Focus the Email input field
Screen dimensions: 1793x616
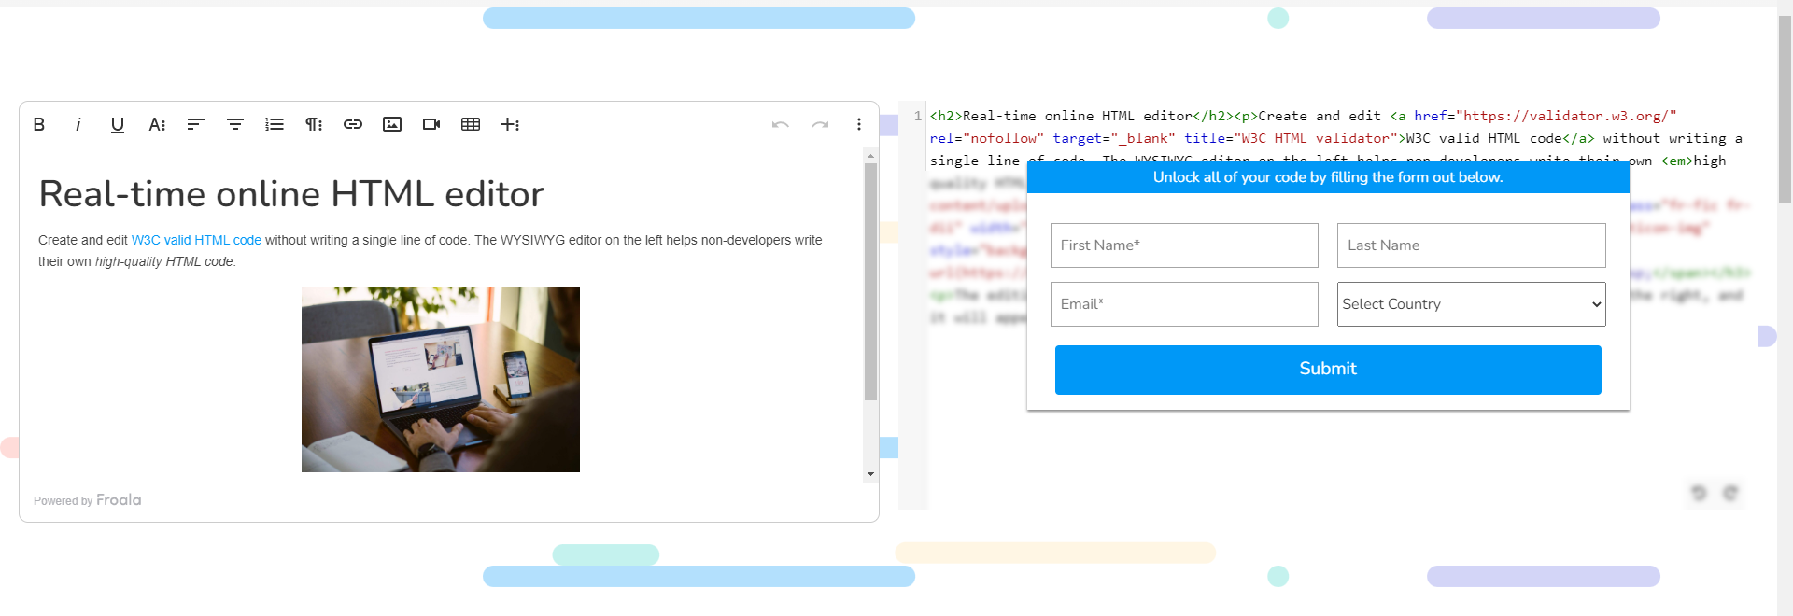click(x=1184, y=304)
